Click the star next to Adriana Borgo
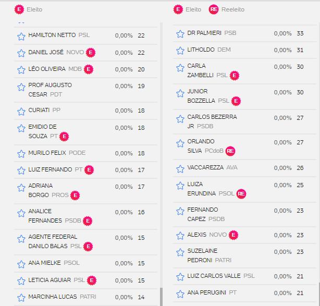Image resolution: width=320 pixels, height=306 pixels. click(x=21, y=187)
